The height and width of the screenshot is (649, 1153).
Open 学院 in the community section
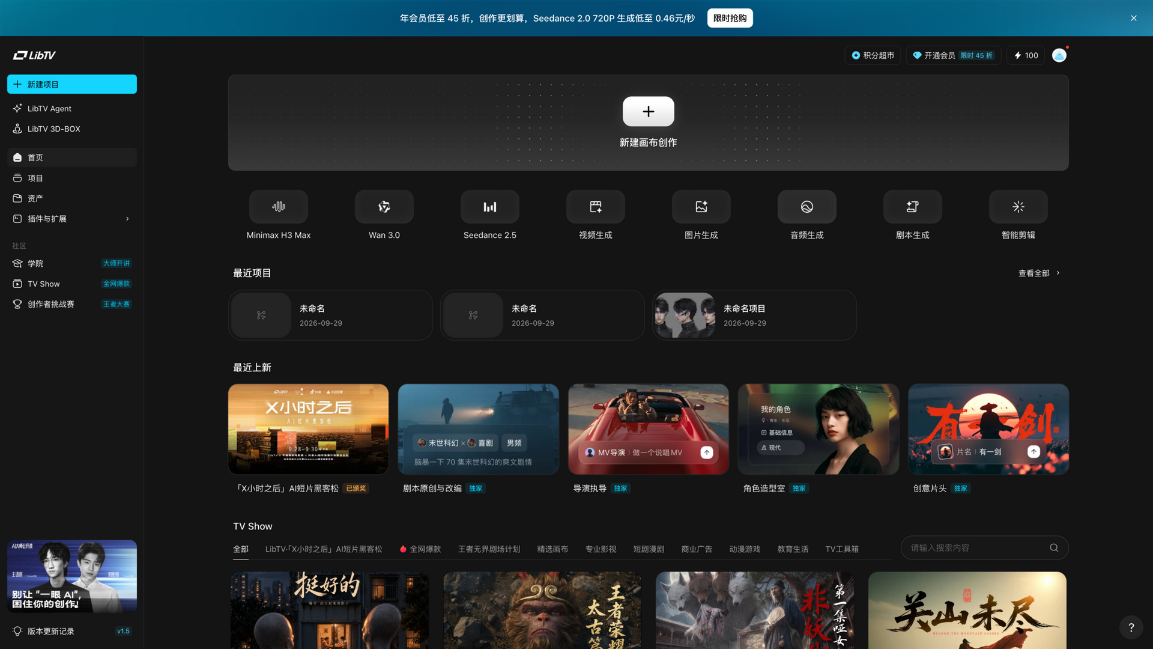pos(72,263)
